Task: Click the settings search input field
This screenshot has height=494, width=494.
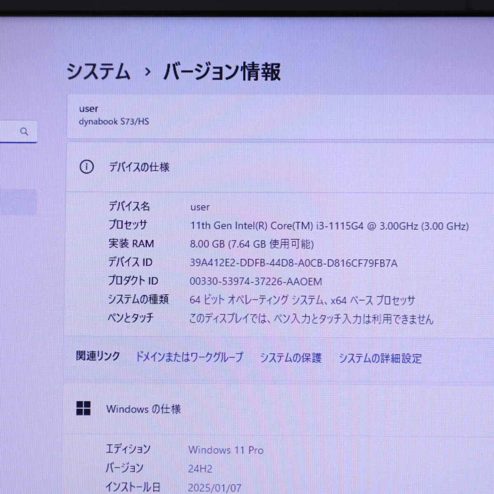Action: [x=18, y=132]
